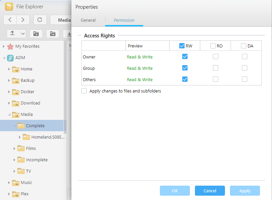Go back with the left arrow button

(x=10, y=20)
